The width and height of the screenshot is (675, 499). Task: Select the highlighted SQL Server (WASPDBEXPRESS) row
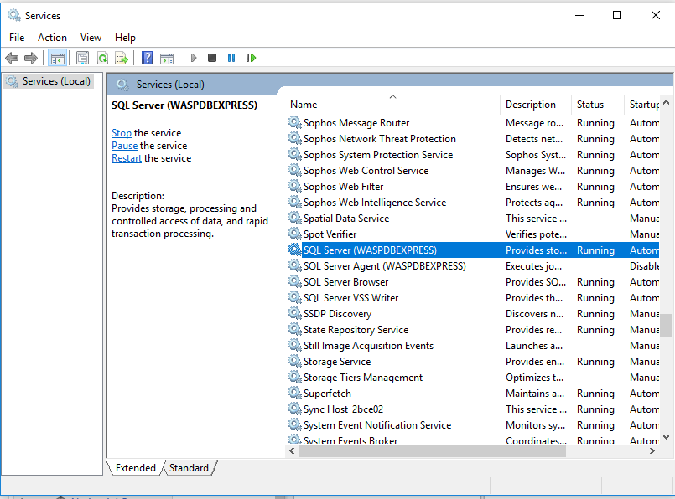[473, 249]
